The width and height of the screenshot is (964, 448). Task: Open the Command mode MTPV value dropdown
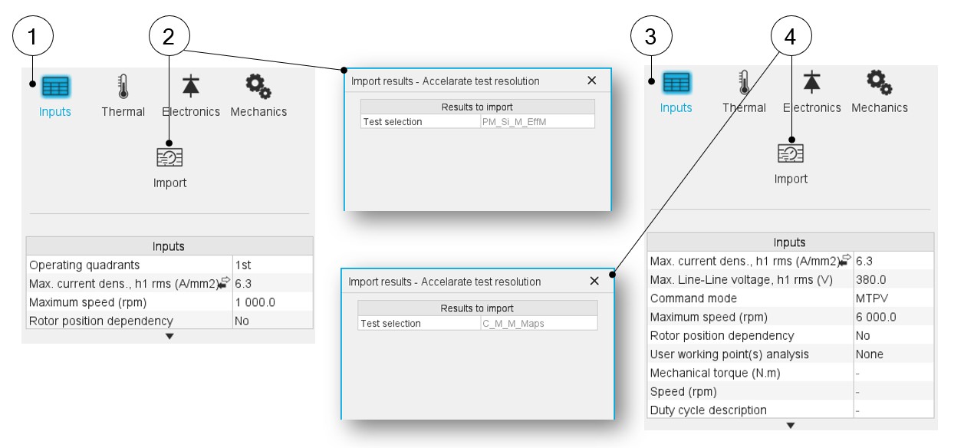pos(893,298)
